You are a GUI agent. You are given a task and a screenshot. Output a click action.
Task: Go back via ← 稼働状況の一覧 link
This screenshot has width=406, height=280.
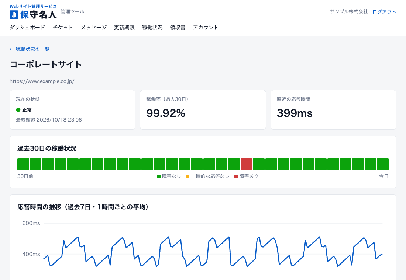click(x=30, y=49)
